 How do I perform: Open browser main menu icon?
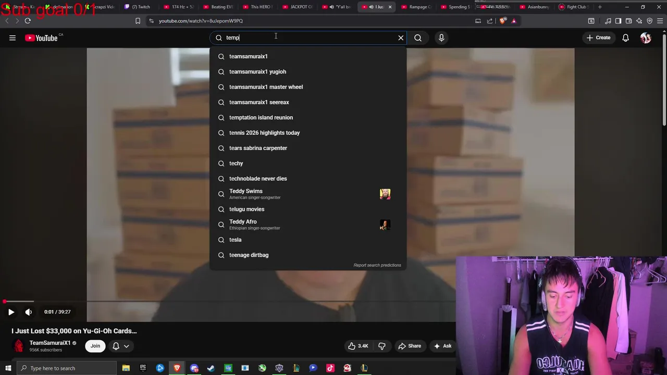point(660,21)
